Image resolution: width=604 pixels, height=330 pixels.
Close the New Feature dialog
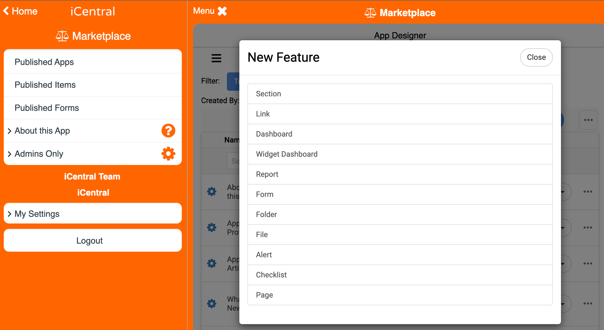(536, 57)
